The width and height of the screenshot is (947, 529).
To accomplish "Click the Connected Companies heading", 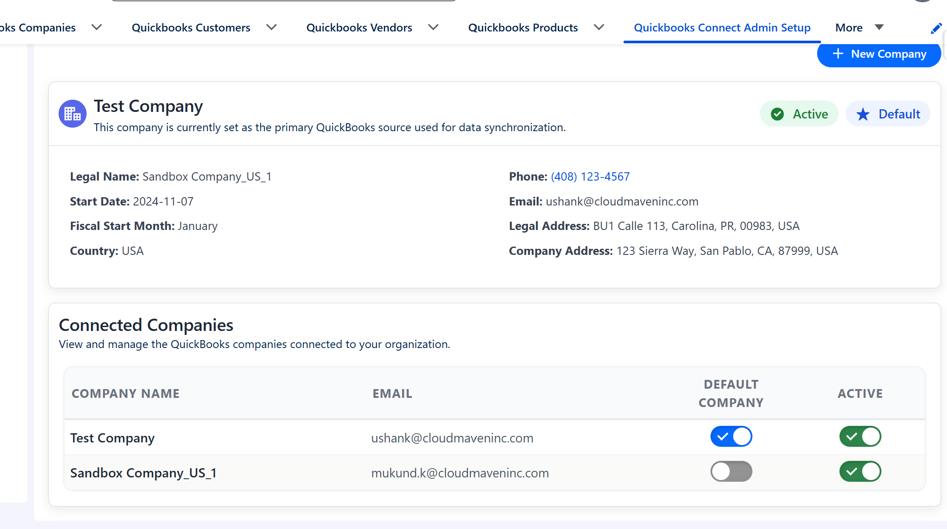I will (146, 325).
